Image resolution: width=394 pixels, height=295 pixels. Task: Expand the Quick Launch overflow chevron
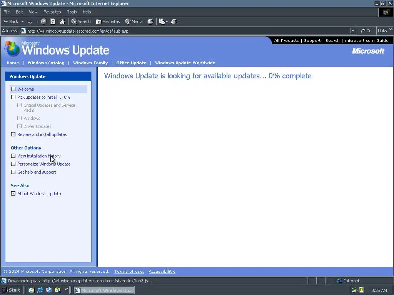point(66,289)
